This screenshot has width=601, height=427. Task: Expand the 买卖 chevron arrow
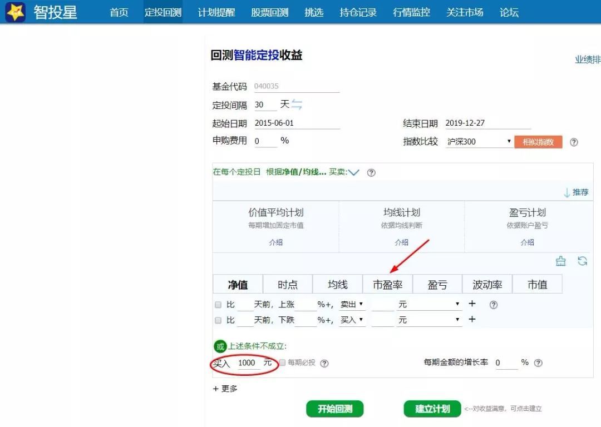point(354,172)
